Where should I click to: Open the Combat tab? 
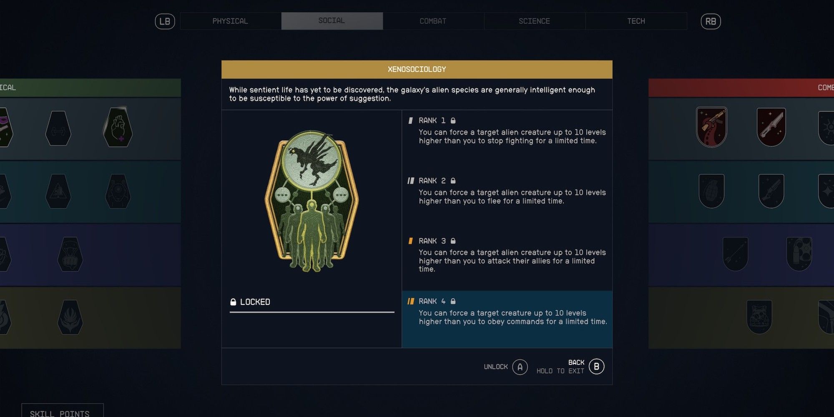pos(433,21)
